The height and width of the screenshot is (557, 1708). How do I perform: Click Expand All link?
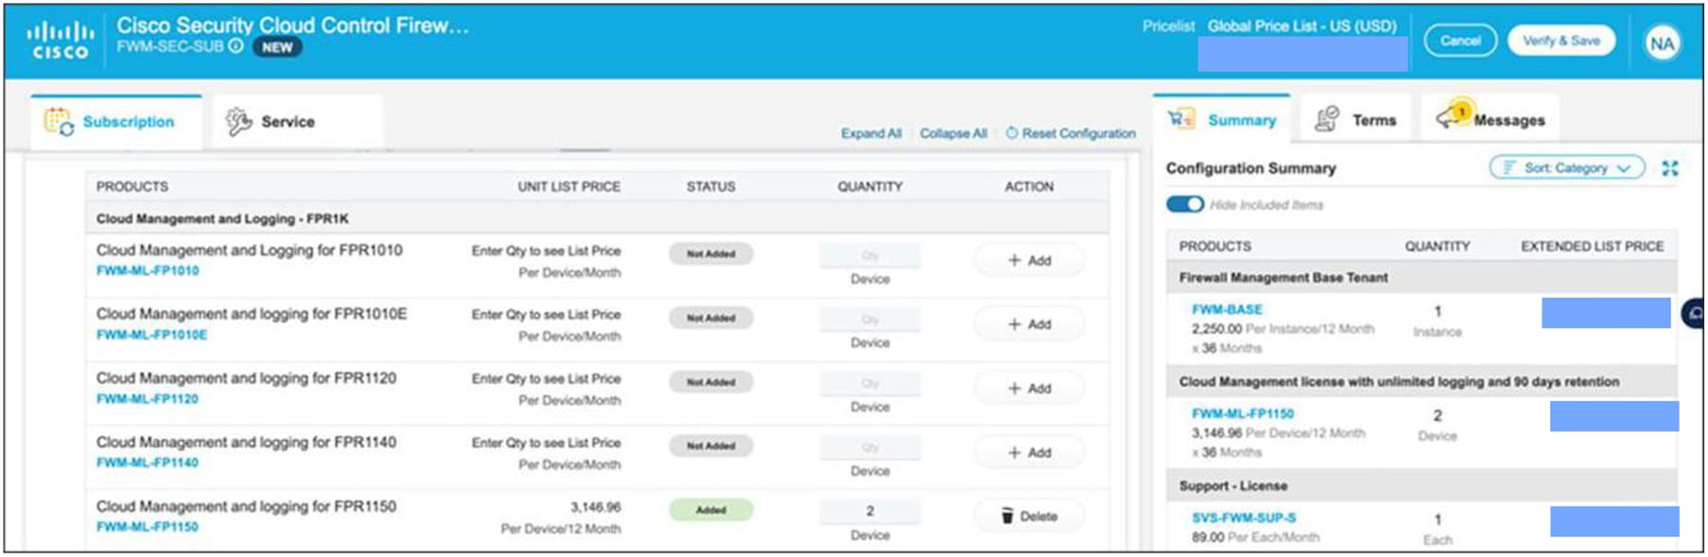click(x=871, y=133)
